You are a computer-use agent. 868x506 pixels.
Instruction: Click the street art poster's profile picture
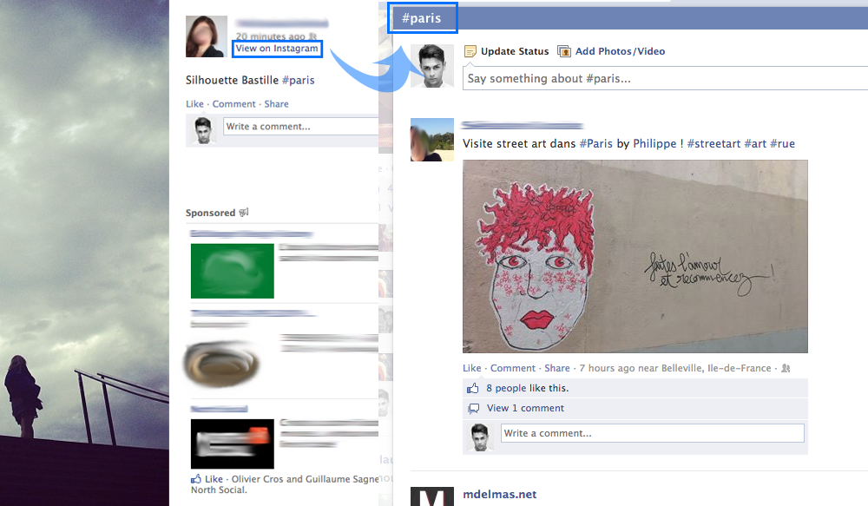click(431, 140)
